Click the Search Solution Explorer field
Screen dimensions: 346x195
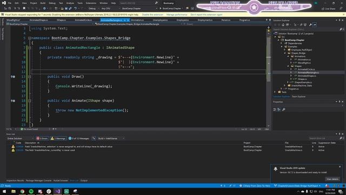point(307,29)
